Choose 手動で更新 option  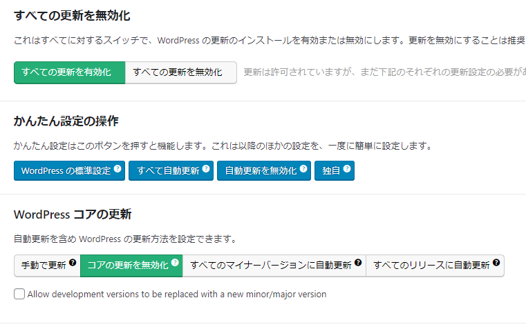point(47,266)
